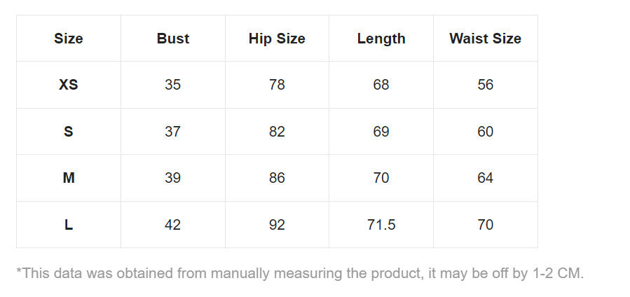
Task: Click the manual measurement disclaimer note
Action: pos(300,273)
